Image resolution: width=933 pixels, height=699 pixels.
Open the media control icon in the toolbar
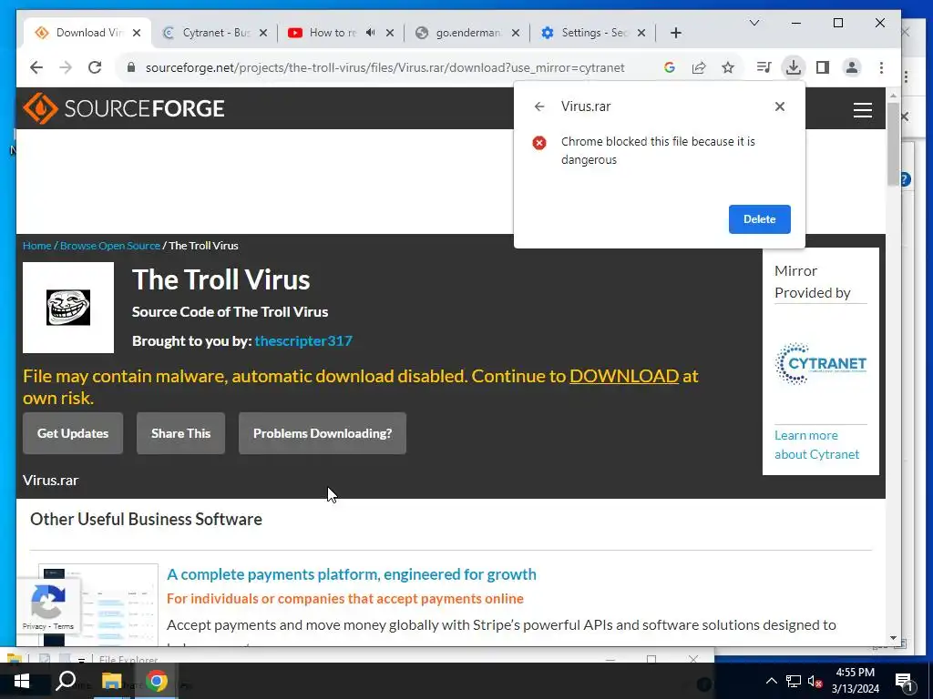point(764,67)
